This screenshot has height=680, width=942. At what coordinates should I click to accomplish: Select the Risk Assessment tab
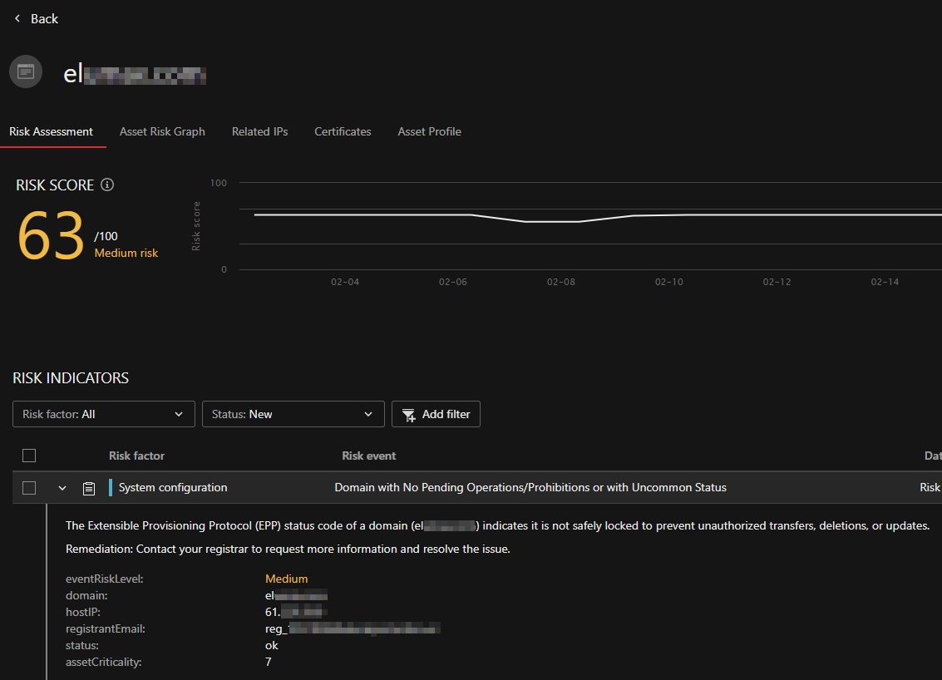[x=51, y=131]
